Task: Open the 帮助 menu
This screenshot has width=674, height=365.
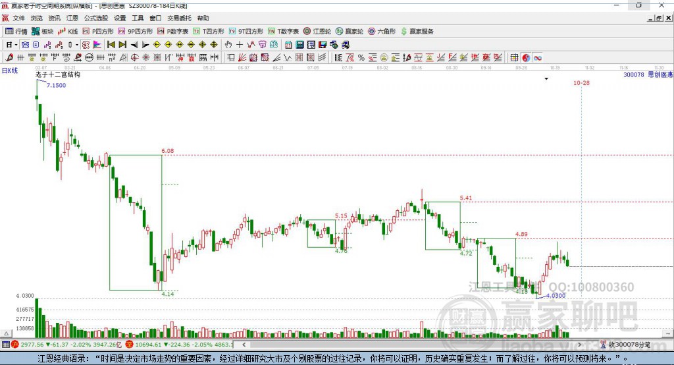Action: pos(203,18)
